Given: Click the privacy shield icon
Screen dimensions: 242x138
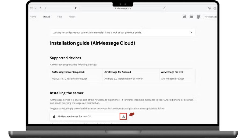Looking at the screenshot, I should (x=76, y=8).
